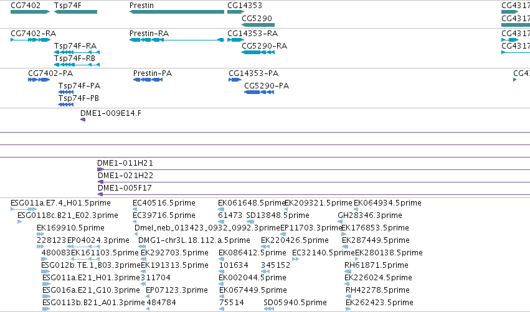Viewport: 530px width, 312px height.
Task: Click the Tsp74F-PA CDS label
Action: click(x=80, y=86)
